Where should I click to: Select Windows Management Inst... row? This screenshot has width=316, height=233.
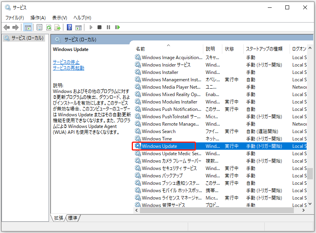(220, 79)
